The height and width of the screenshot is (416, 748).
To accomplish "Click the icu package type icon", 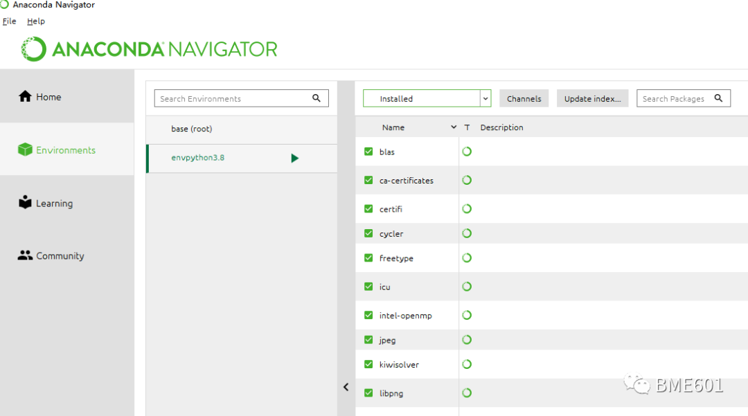I will (467, 287).
